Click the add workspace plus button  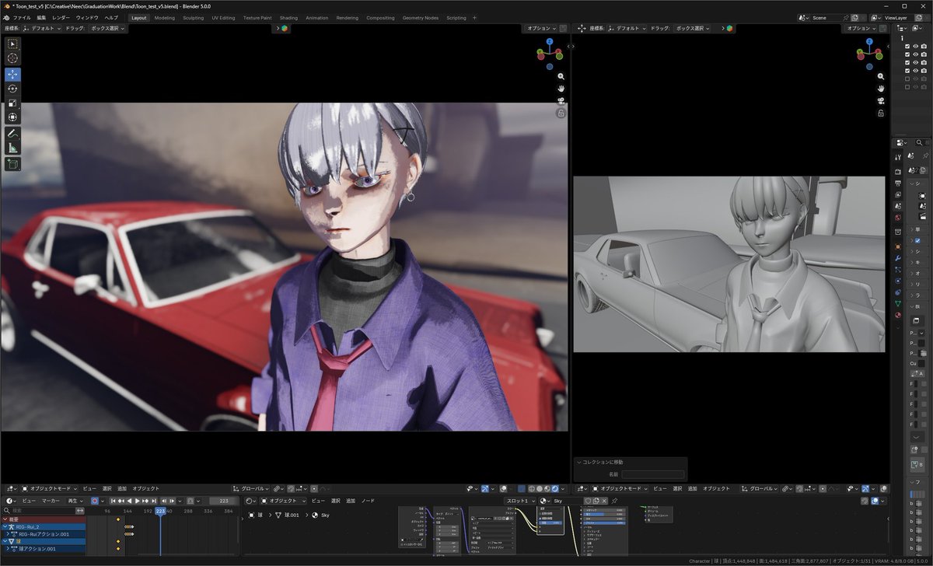pyautogui.click(x=474, y=17)
